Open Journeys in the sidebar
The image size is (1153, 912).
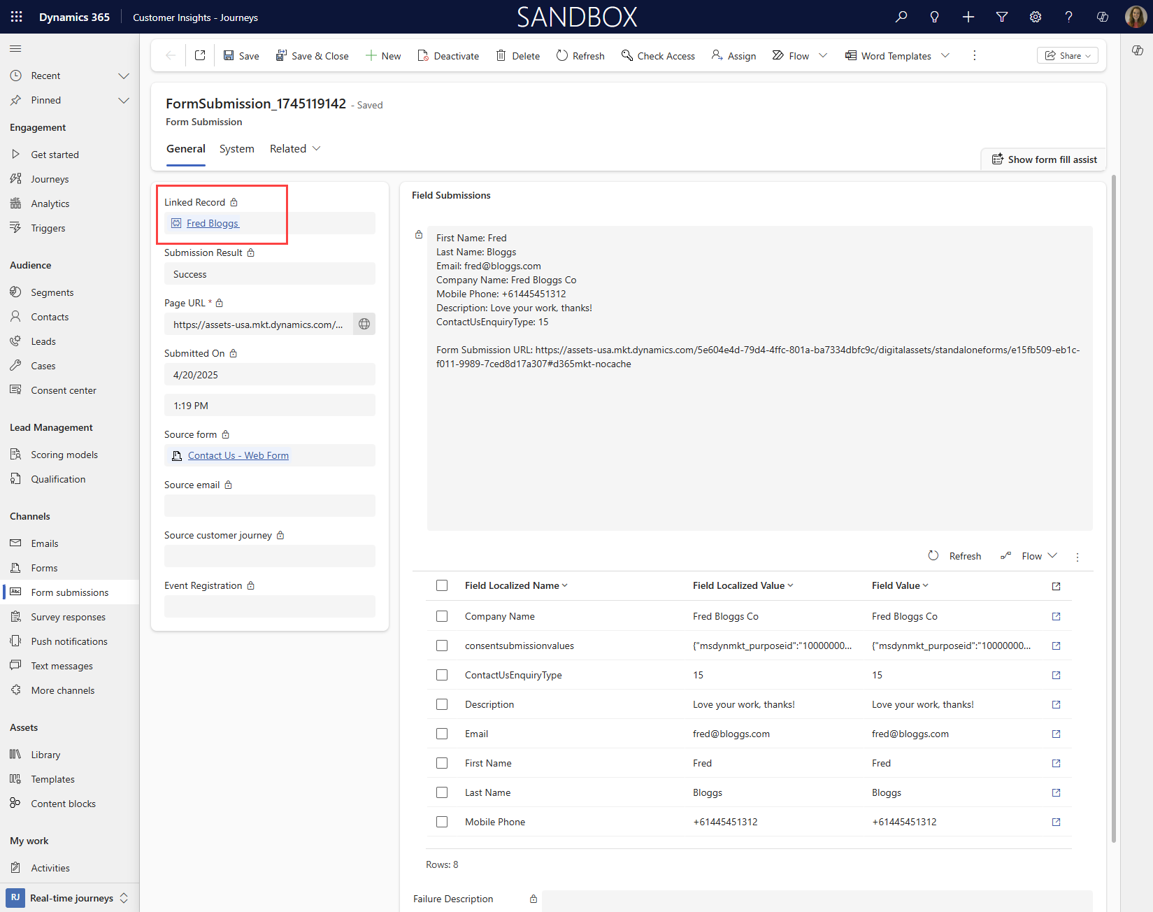[x=50, y=179]
